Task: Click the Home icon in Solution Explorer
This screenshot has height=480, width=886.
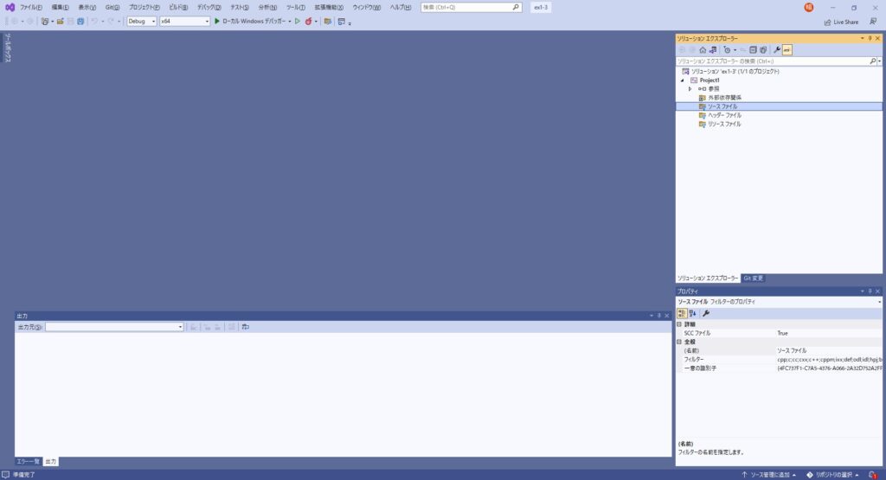Action: [703, 50]
